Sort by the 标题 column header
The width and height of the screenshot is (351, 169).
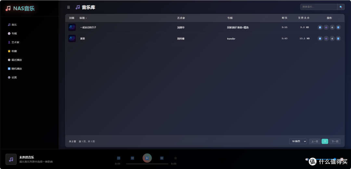83,18
